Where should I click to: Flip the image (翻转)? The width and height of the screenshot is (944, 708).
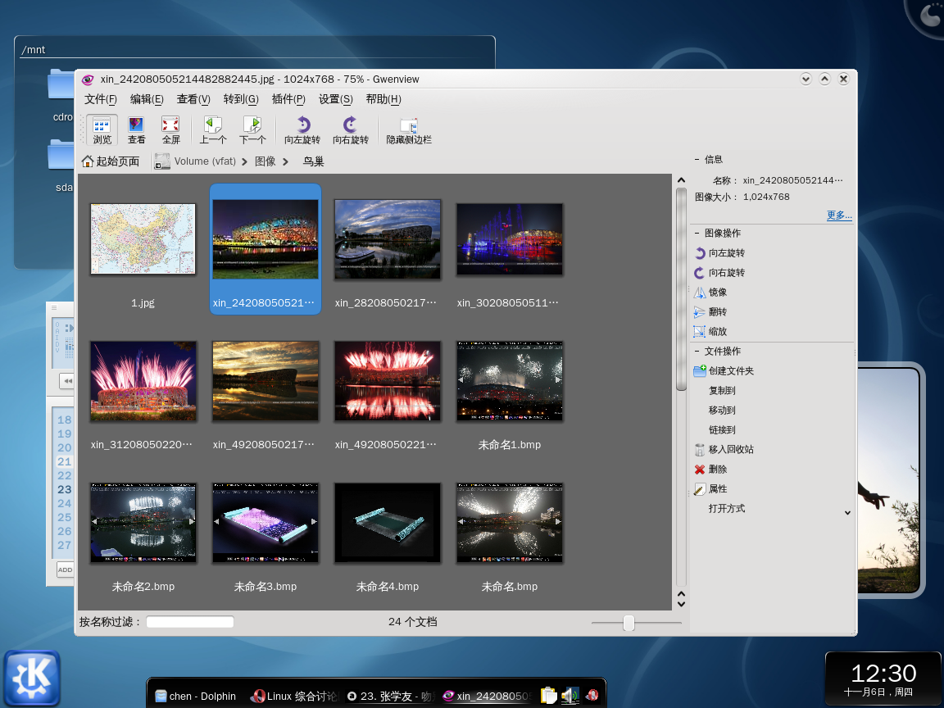pyautogui.click(x=710, y=312)
